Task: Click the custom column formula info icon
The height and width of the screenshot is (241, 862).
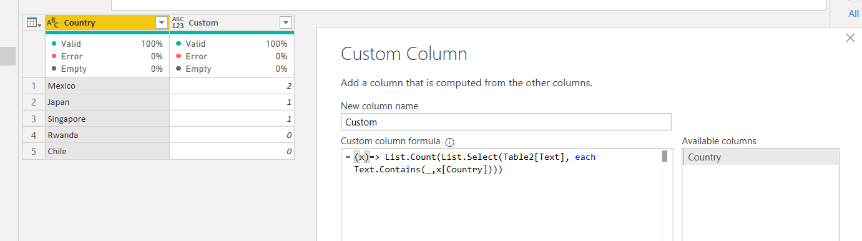Action: pyautogui.click(x=449, y=142)
